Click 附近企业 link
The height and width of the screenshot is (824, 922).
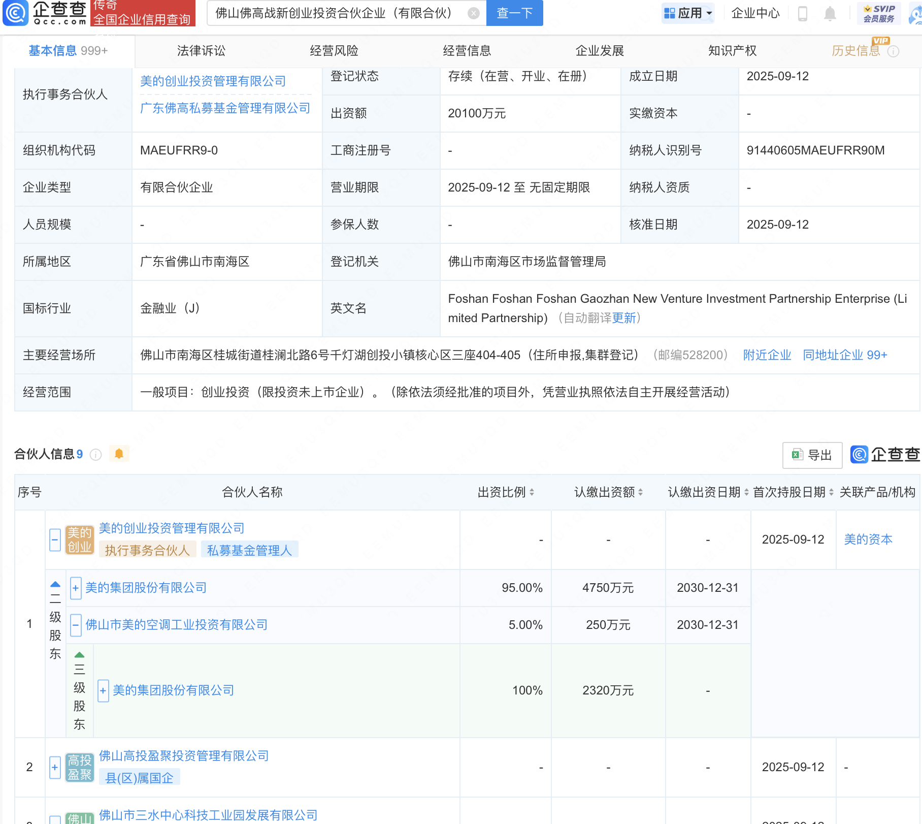point(767,355)
